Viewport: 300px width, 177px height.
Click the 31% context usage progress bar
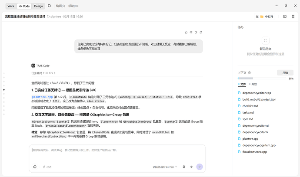coord(262,78)
